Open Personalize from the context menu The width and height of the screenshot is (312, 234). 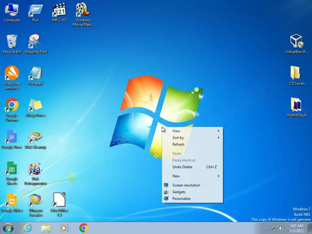pyautogui.click(x=193, y=199)
